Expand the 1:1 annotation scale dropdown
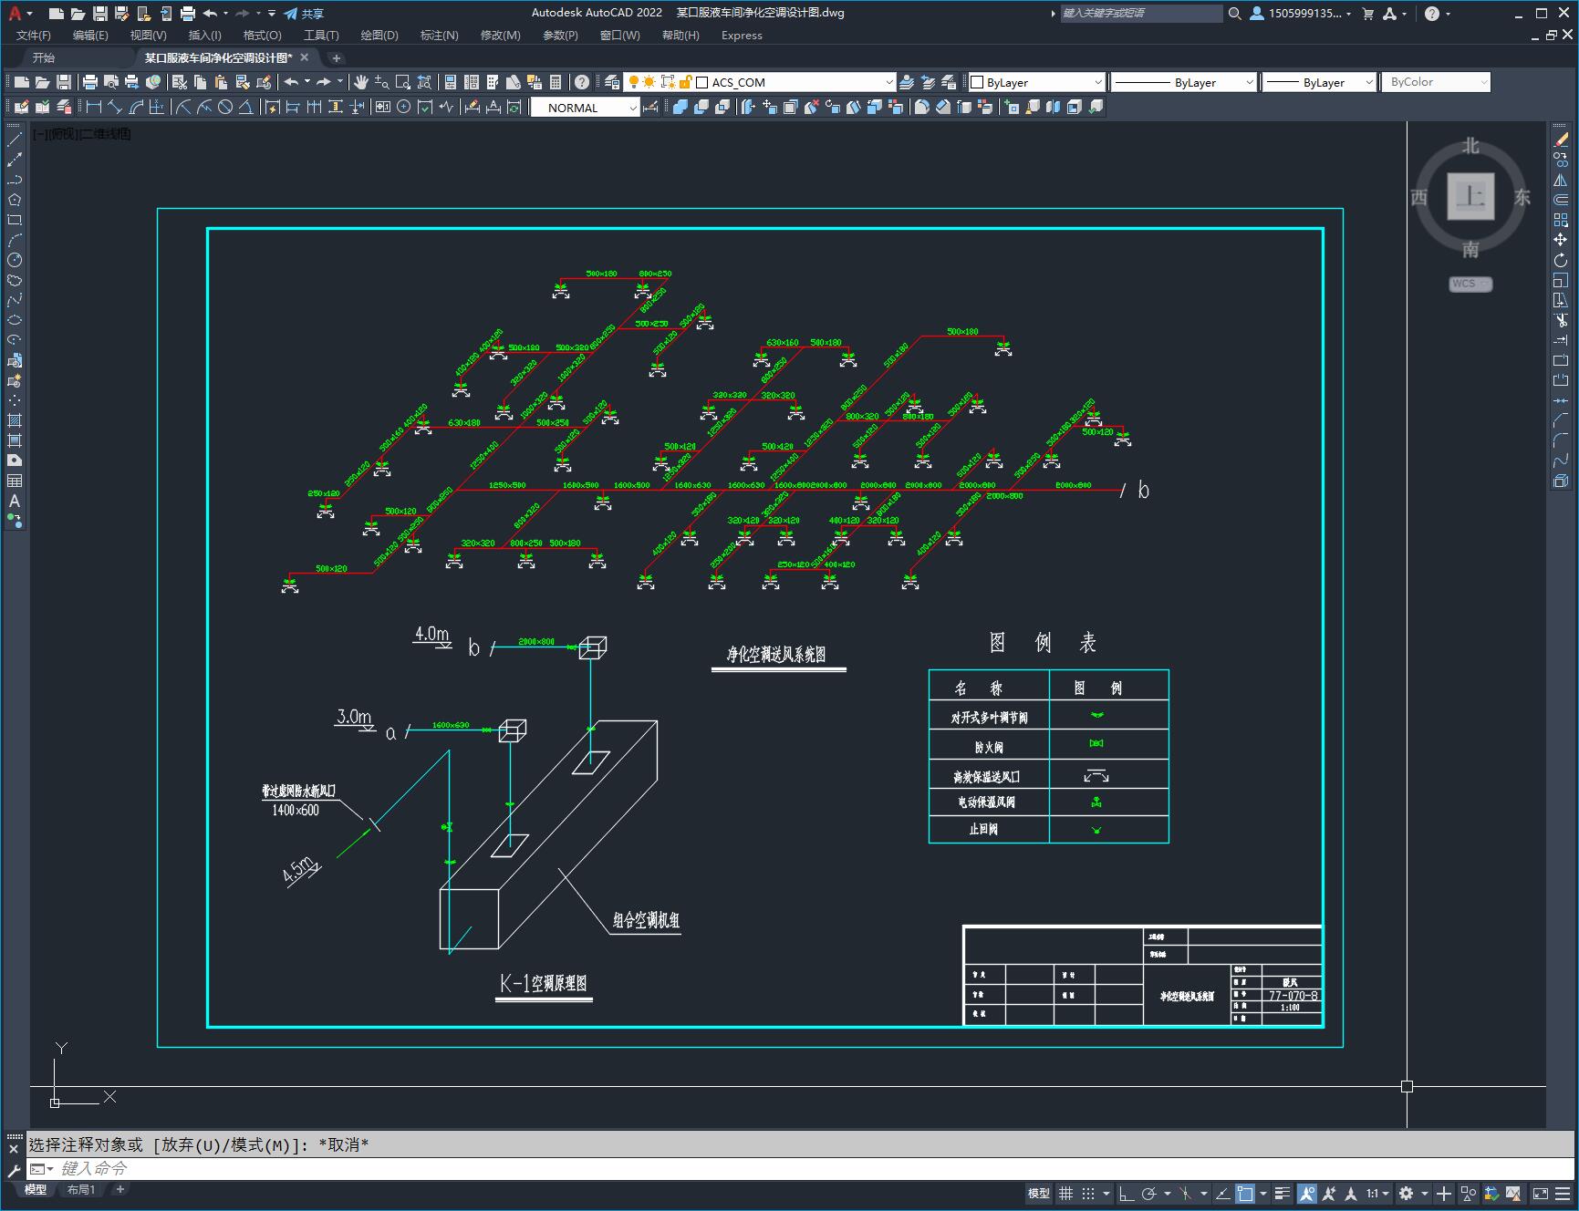Screen dimensions: 1579x1211 1377,1193
